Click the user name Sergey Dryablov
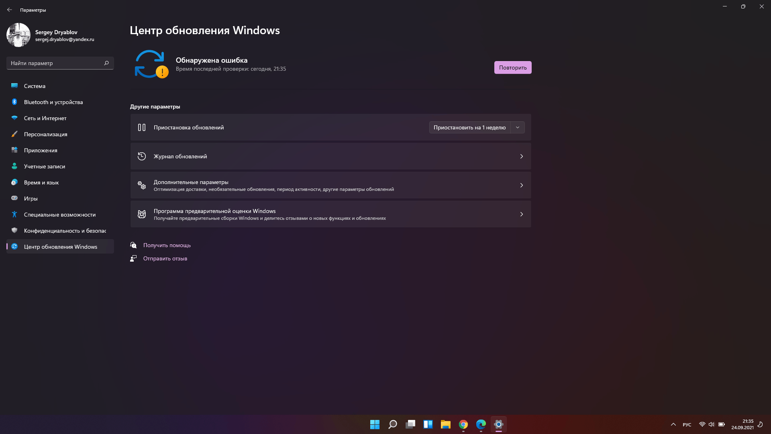 tap(56, 32)
